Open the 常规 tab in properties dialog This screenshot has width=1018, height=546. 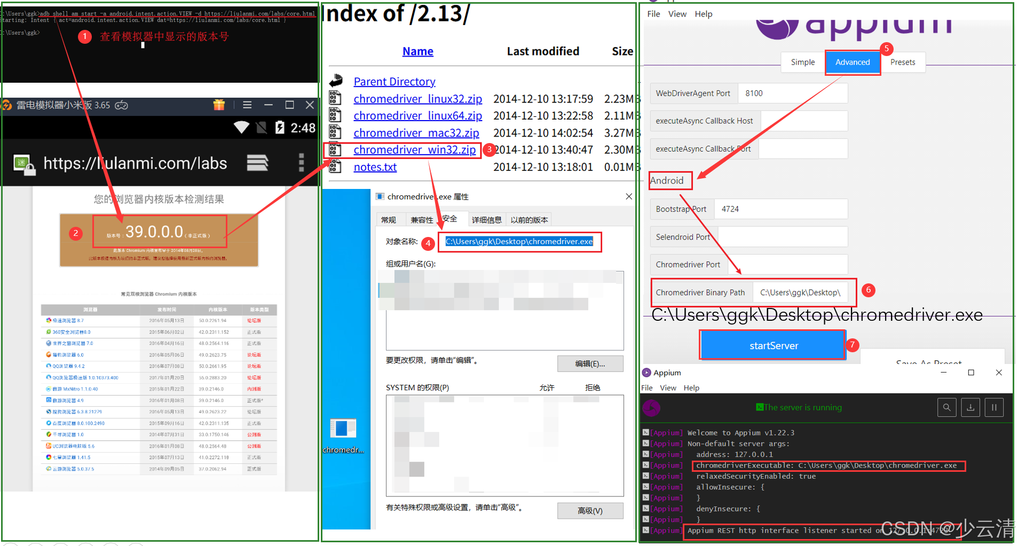pyautogui.click(x=389, y=220)
